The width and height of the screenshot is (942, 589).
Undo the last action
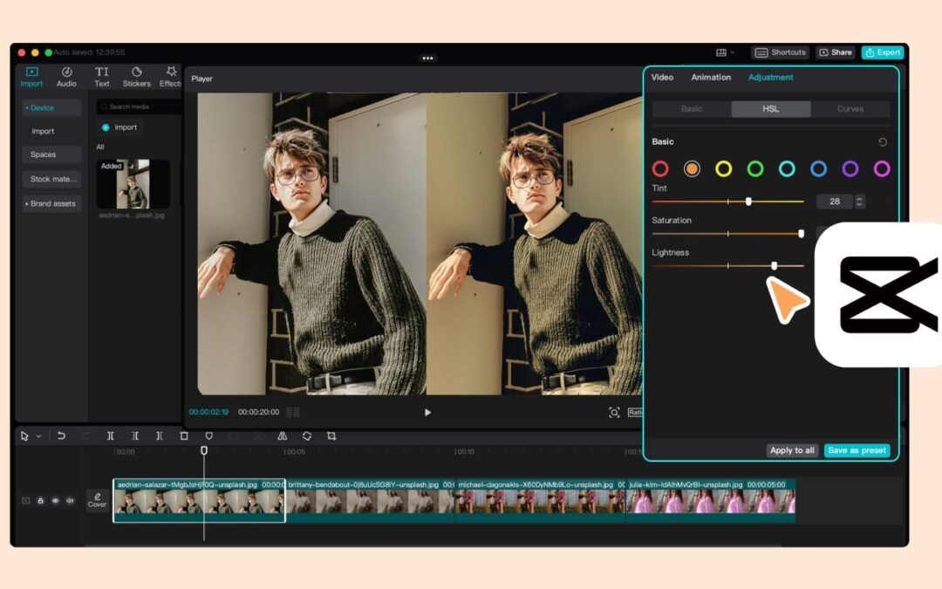point(61,435)
